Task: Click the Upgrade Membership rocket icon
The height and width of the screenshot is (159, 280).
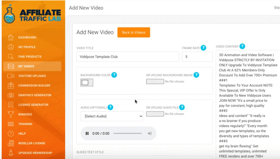Action: point(11,153)
